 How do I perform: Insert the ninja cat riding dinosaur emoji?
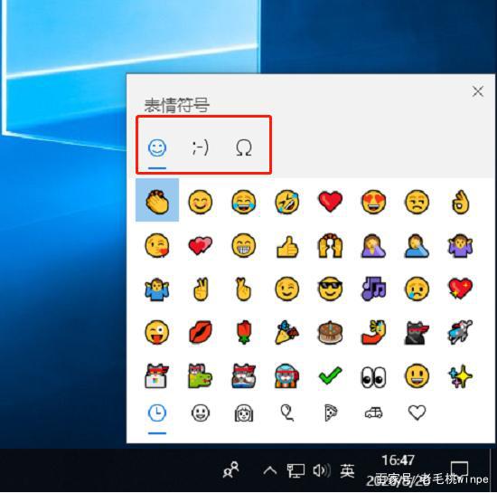pos(201,376)
